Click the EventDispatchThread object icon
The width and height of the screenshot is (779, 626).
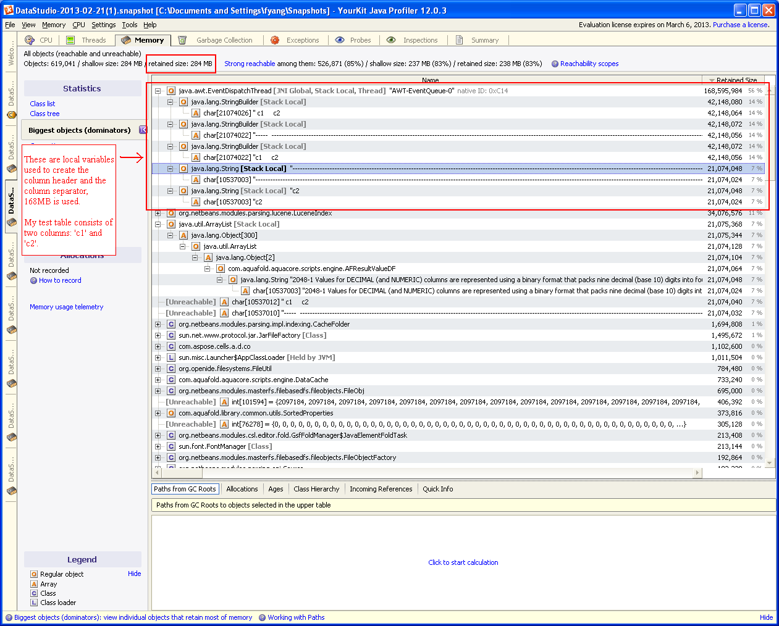[x=171, y=91]
